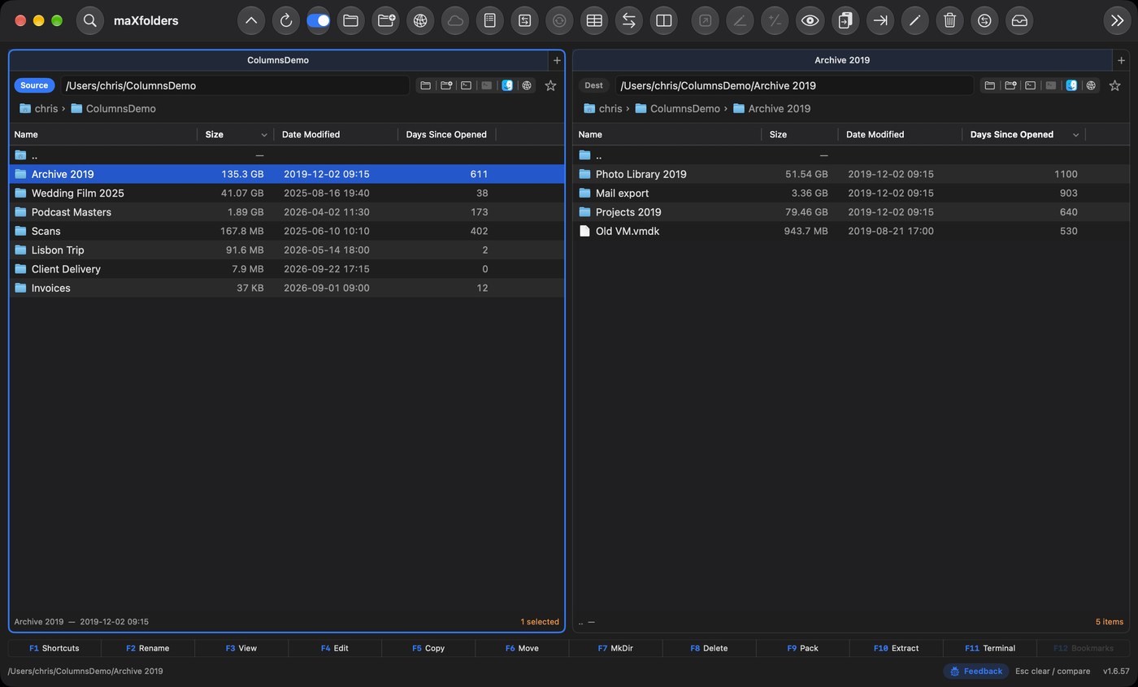Click F11 Terminal in function bar

[989, 648]
